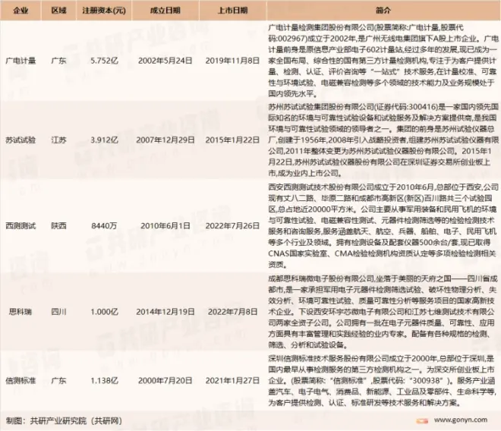Select the 5.752亿 capital value
The height and width of the screenshot is (431, 501).
tap(104, 61)
